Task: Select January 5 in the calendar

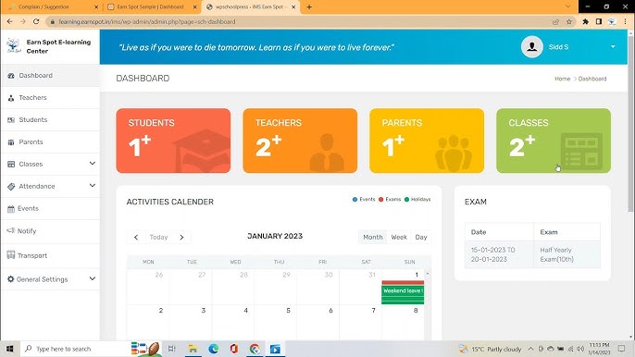Action: 289,311
